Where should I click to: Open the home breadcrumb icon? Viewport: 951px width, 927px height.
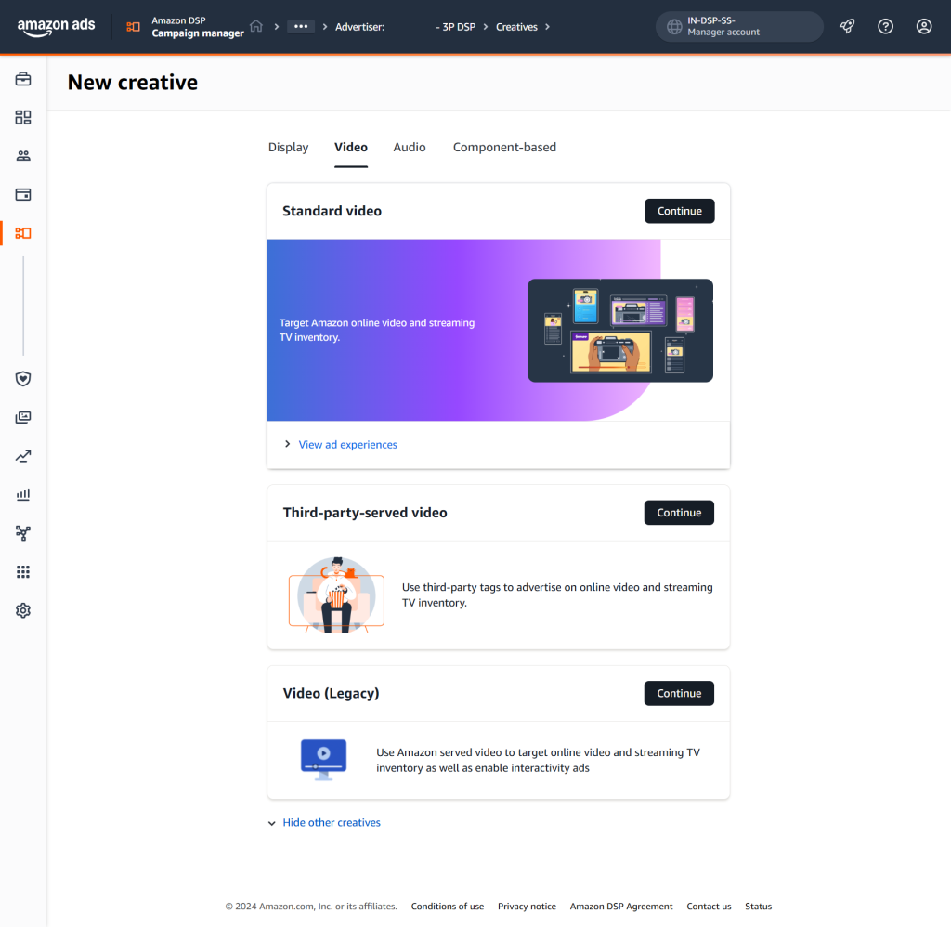tap(256, 26)
